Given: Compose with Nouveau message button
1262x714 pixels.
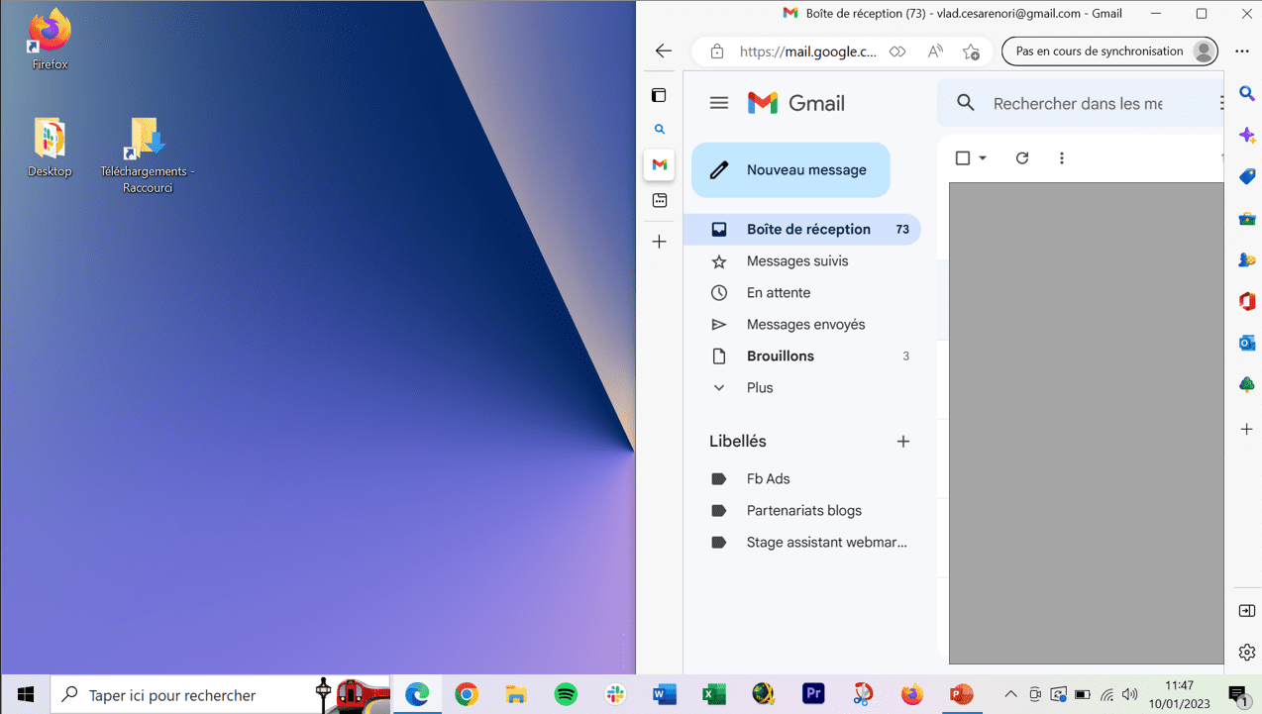Looking at the screenshot, I should pyautogui.click(x=790, y=170).
